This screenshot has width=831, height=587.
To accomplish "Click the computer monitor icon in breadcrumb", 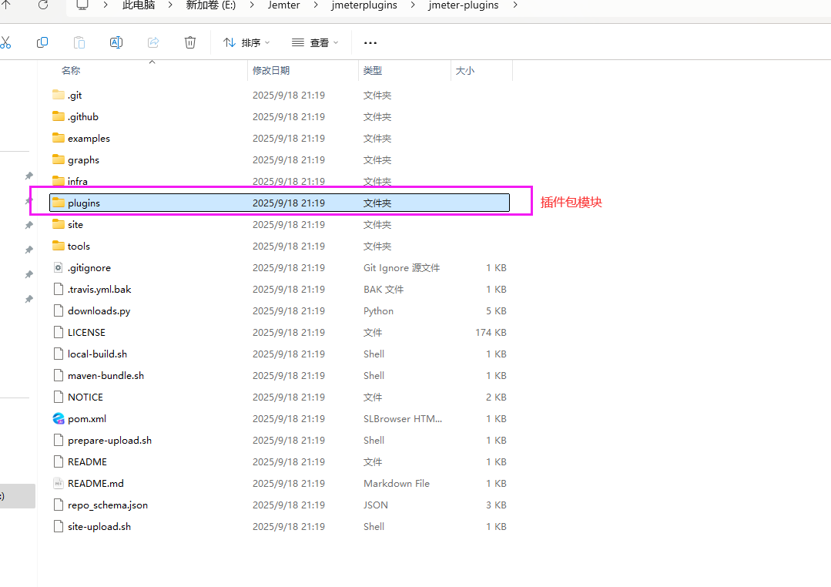I will pos(82,5).
